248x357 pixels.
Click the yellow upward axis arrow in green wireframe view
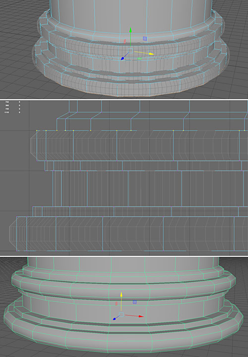(x=122, y=294)
